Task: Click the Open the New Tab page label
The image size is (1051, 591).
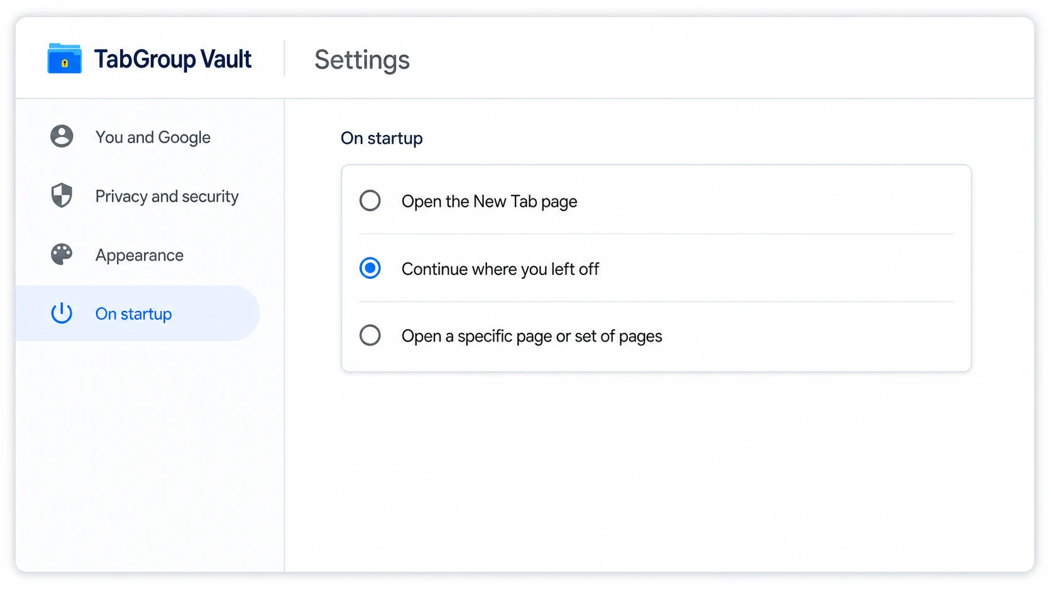Action: tap(489, 202)
